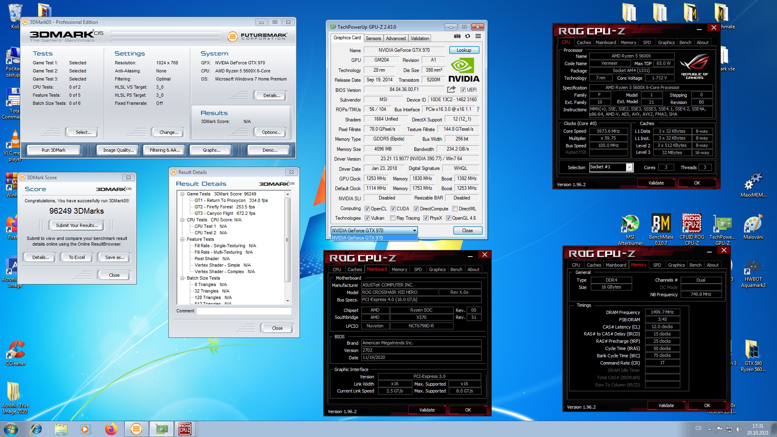Click Image Quality button in 3DMark05

tap(118, 150)
